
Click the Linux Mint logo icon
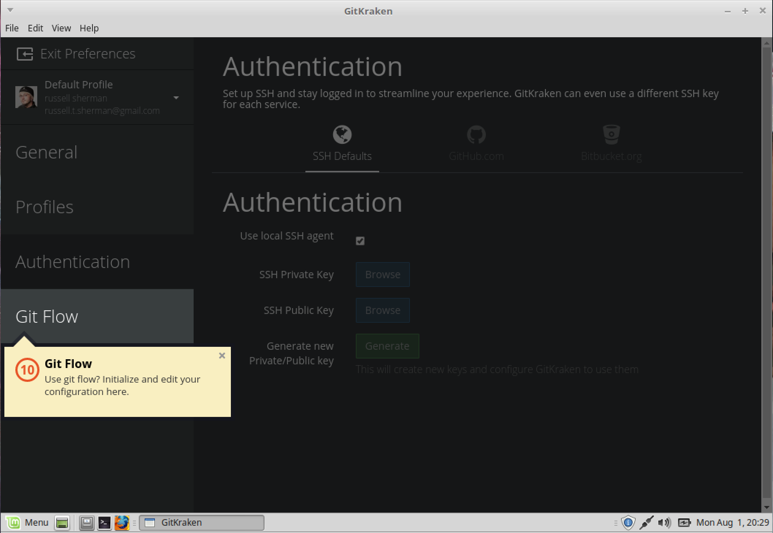tap(14, 523)
